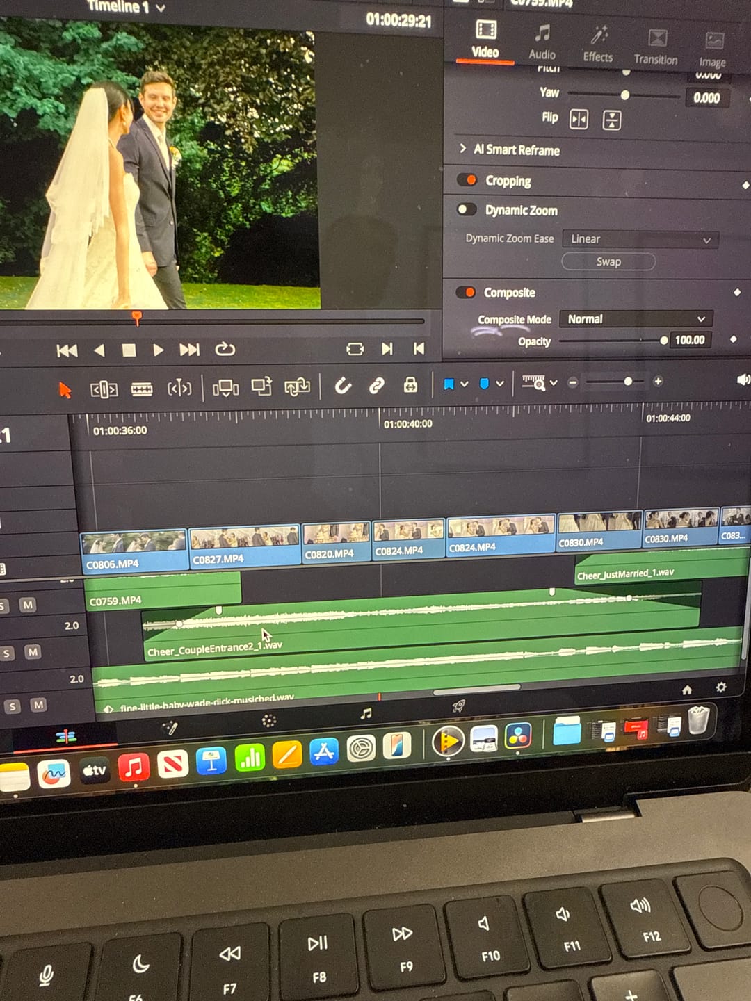Click the timeline zoom plus button
The height and width of the screenshot is (1001, 751).
658,381
